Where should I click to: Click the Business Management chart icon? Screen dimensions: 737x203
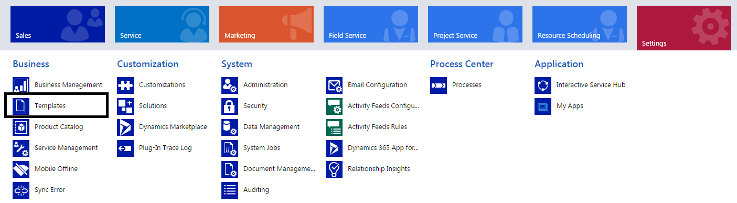(21, 85)
